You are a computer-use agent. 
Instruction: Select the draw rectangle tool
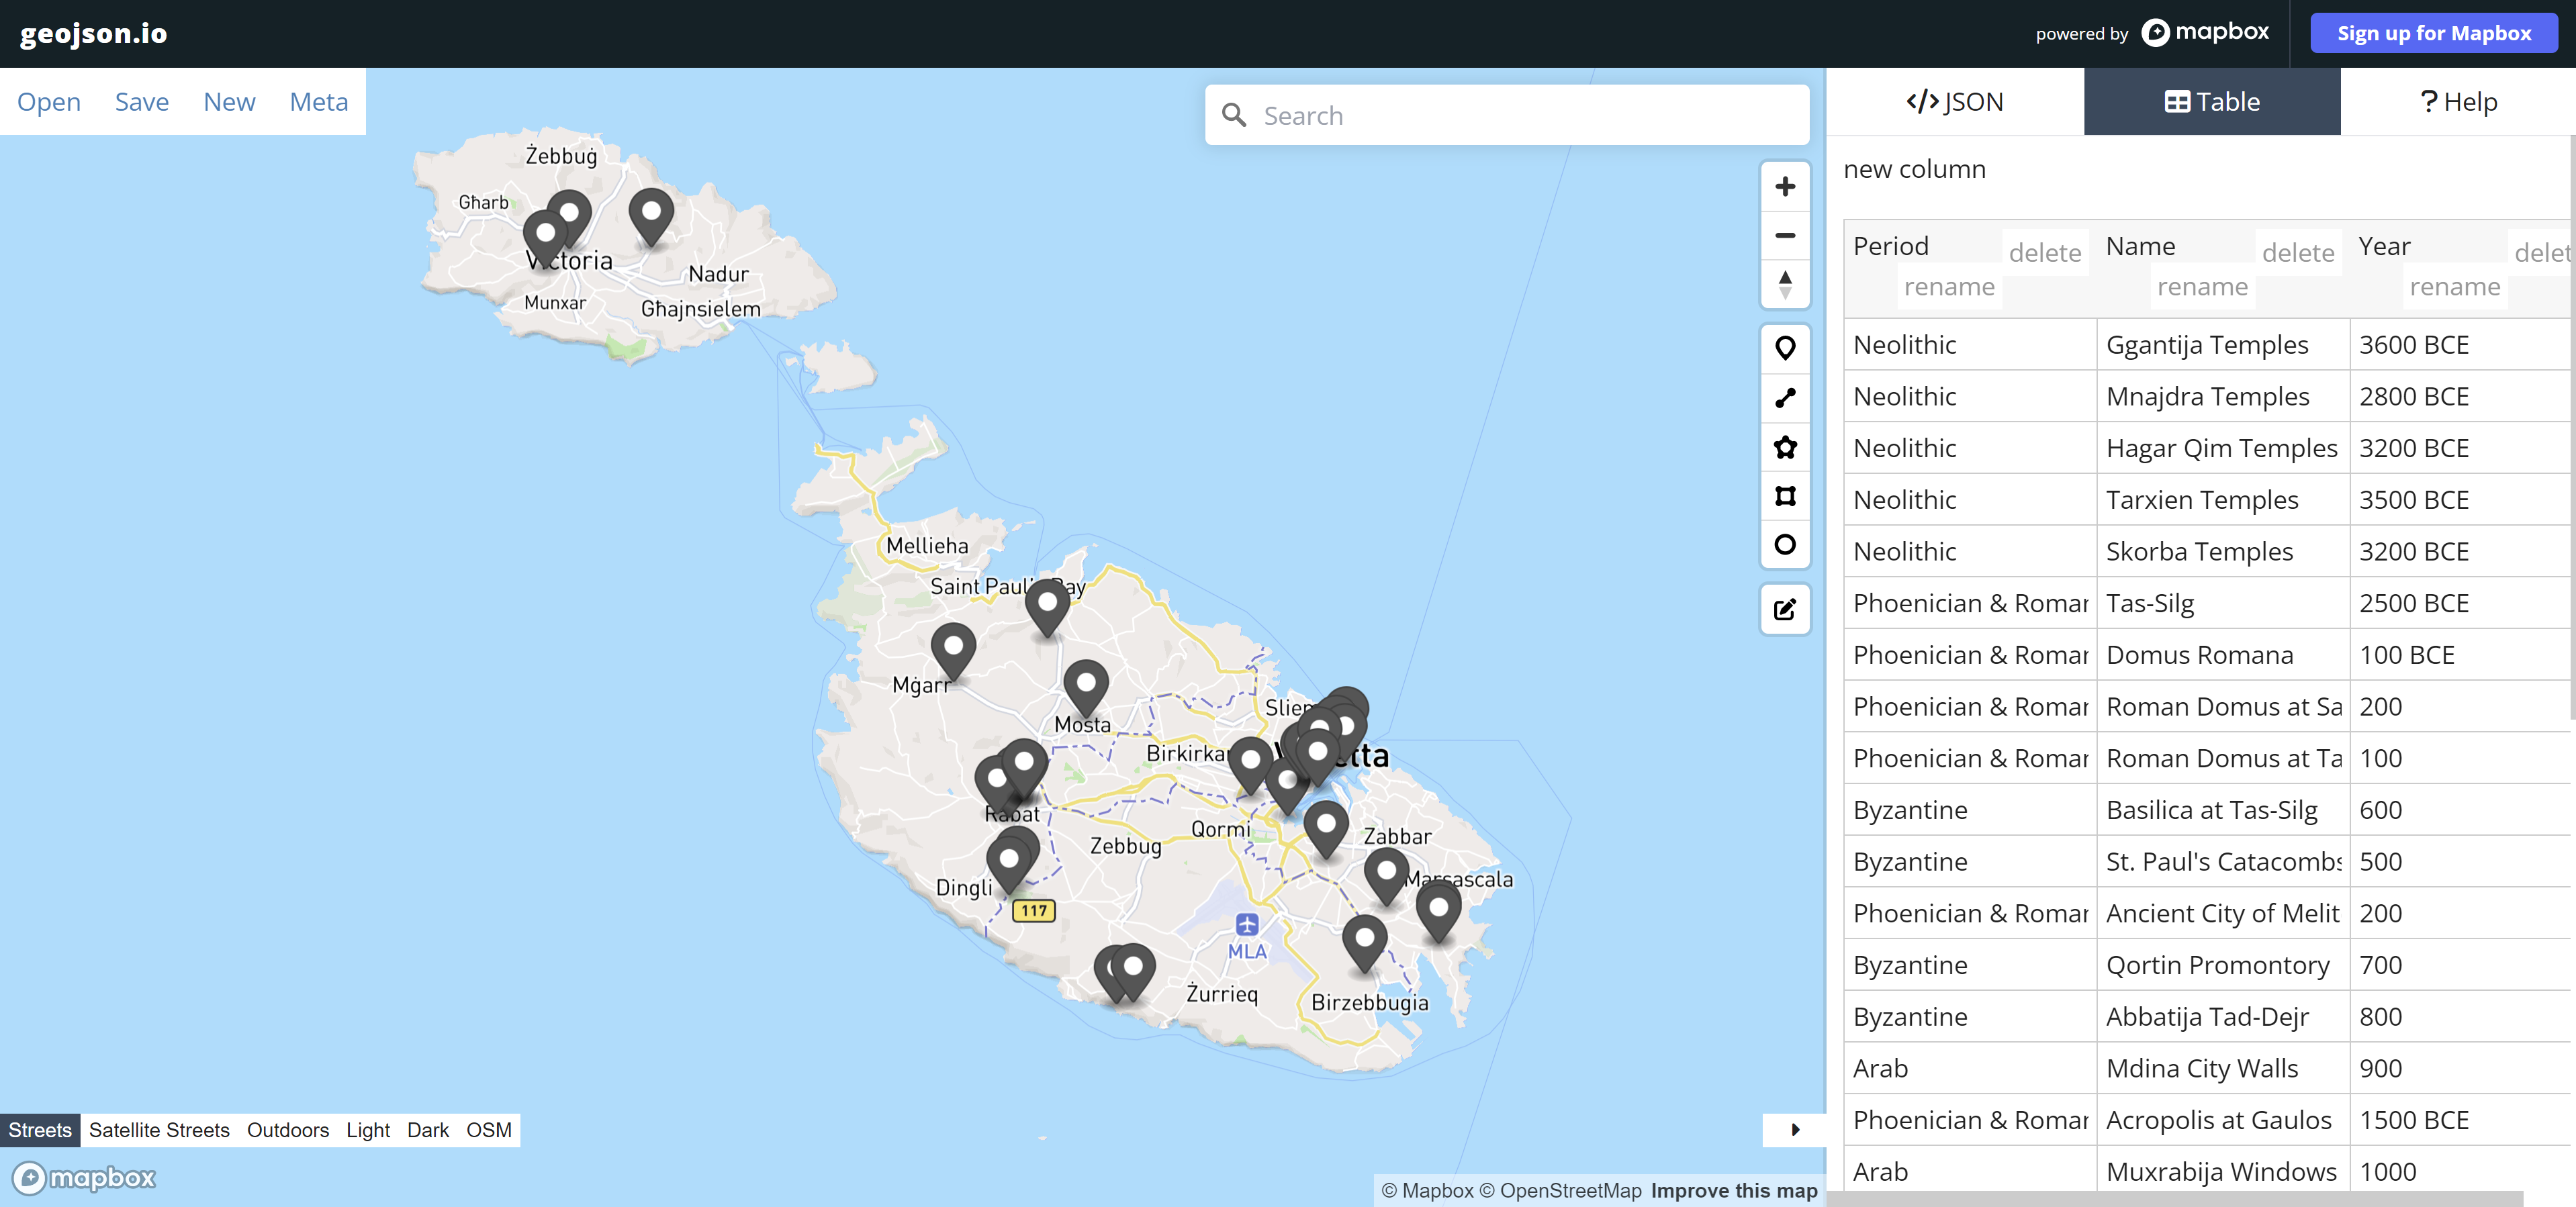coord(1784,496)
